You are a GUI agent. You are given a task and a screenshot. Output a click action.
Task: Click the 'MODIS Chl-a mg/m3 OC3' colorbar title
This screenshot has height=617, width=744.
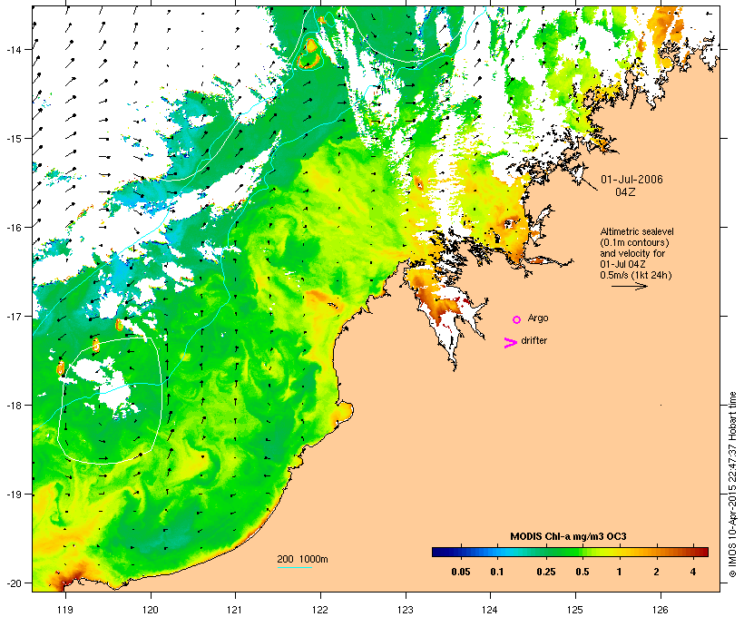[x=568, y=537]
